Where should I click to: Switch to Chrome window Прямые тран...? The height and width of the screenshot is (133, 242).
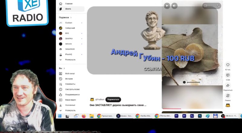point(105,116)
